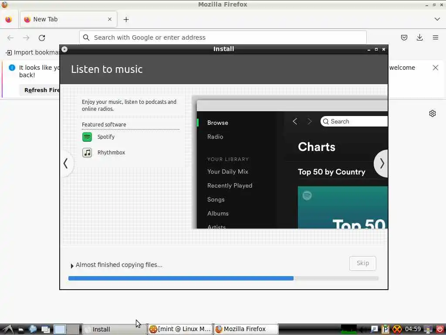The height and width of the screenshot is (335, 446).
Task: Go to previous installer slide arrow
Action: tap(66, 164)
